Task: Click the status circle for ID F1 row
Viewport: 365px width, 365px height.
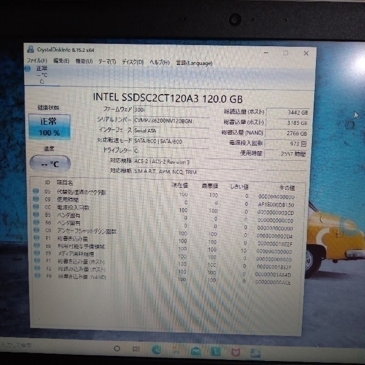Action: 37,260
